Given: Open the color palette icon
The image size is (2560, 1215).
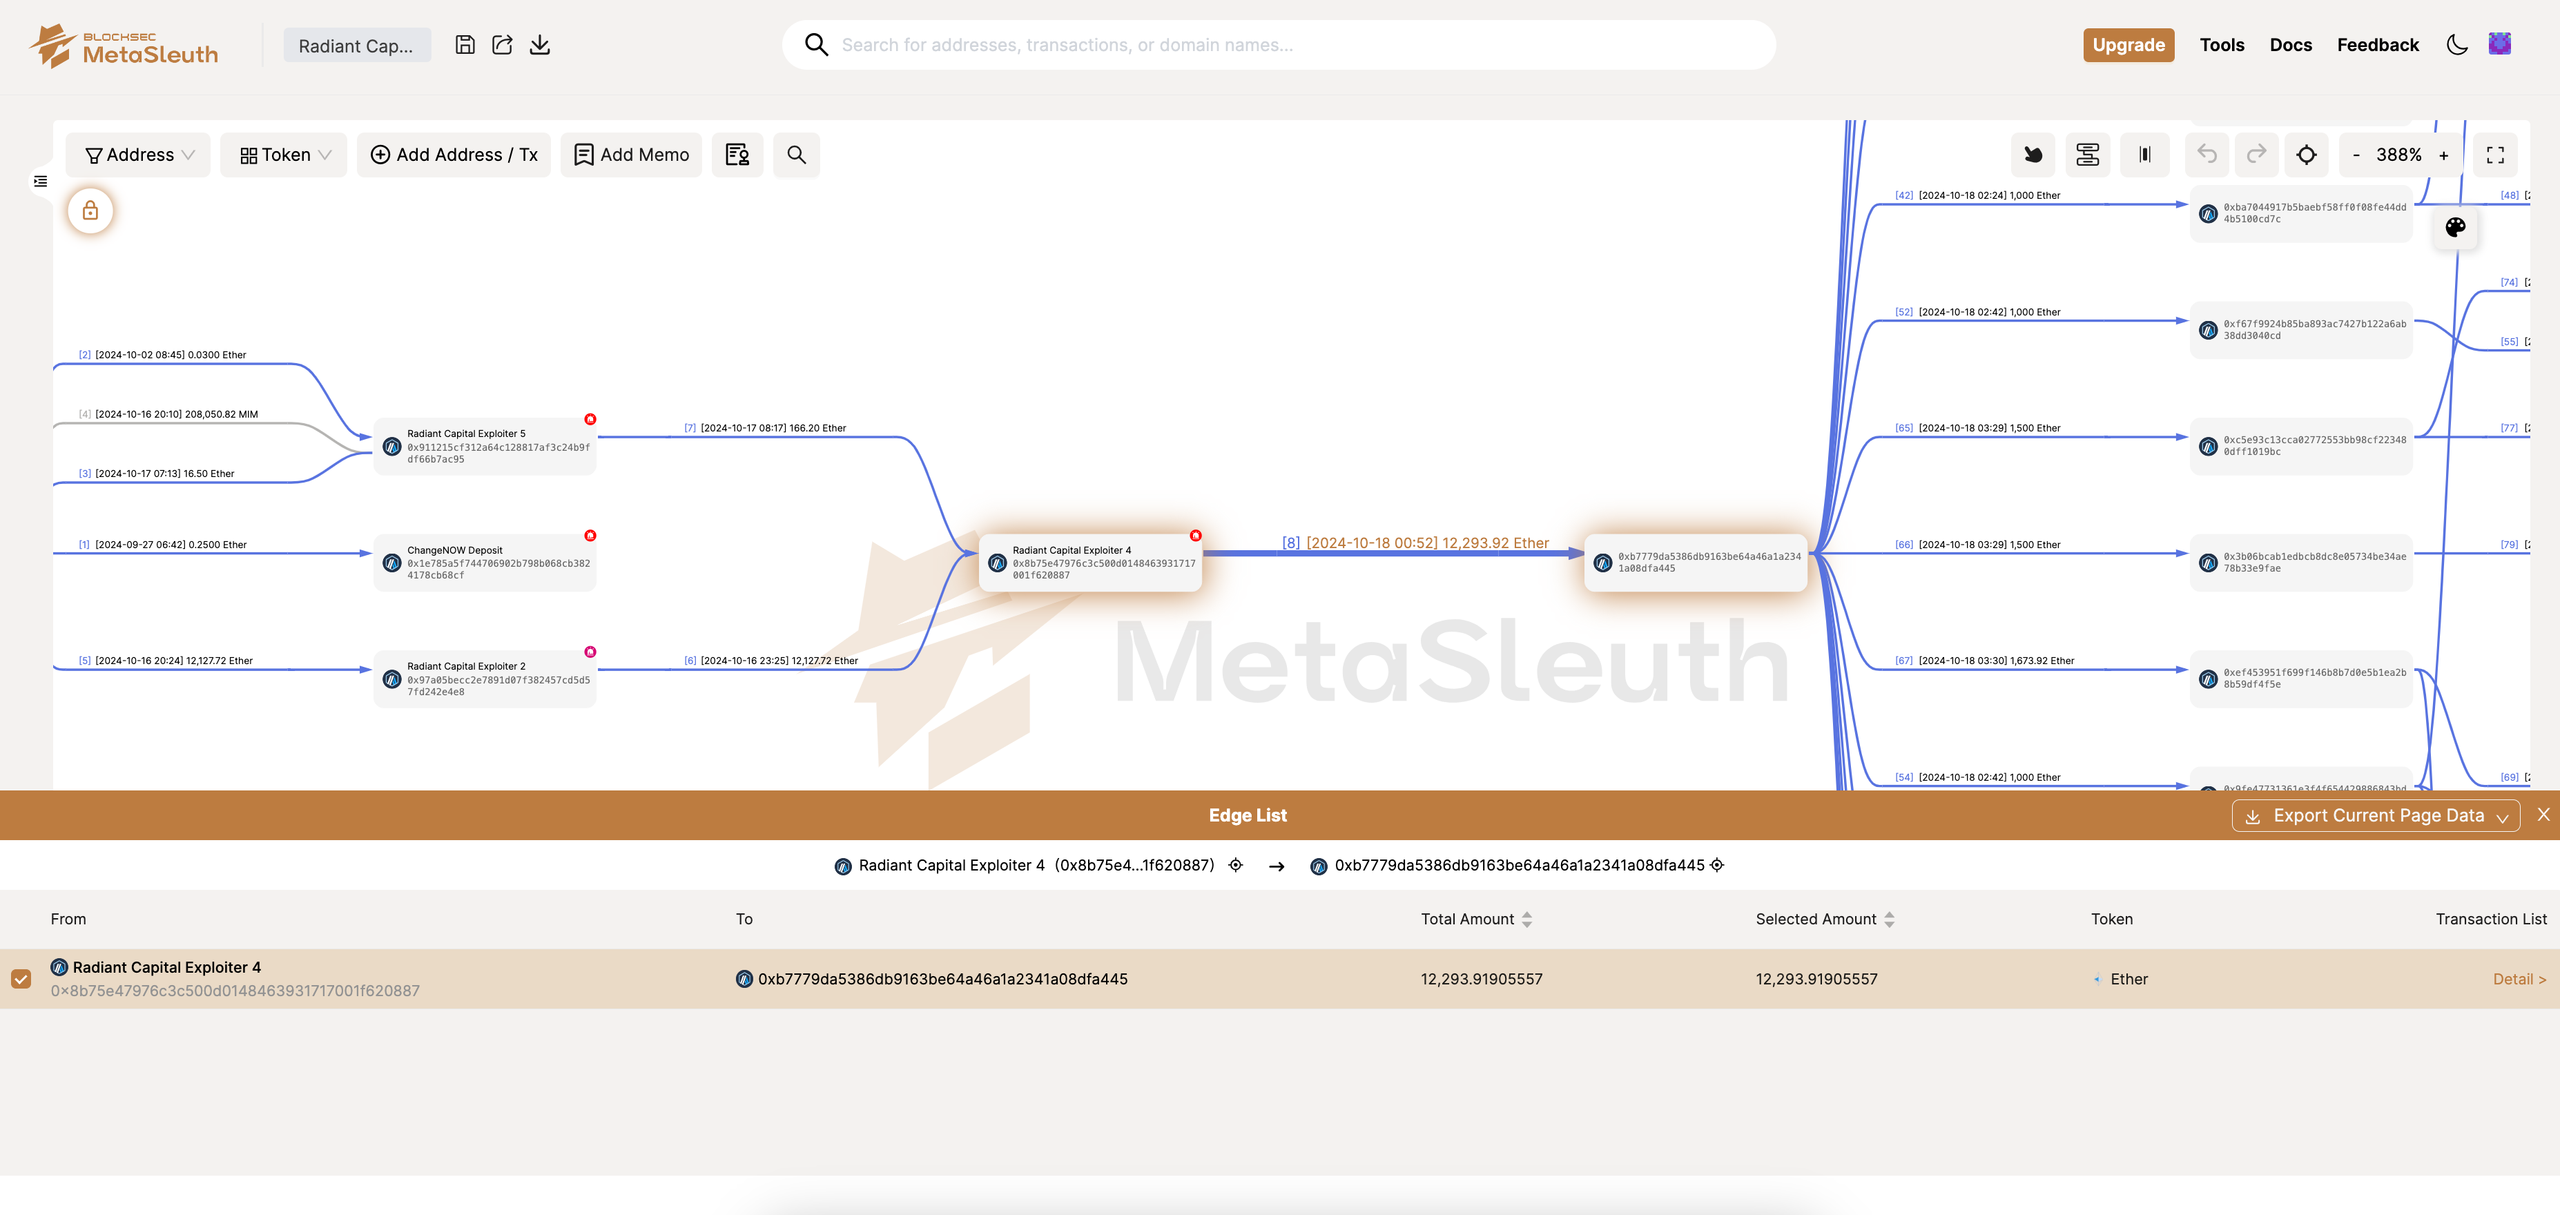Looking at the screenshot, I should [x=2454, y=228].
